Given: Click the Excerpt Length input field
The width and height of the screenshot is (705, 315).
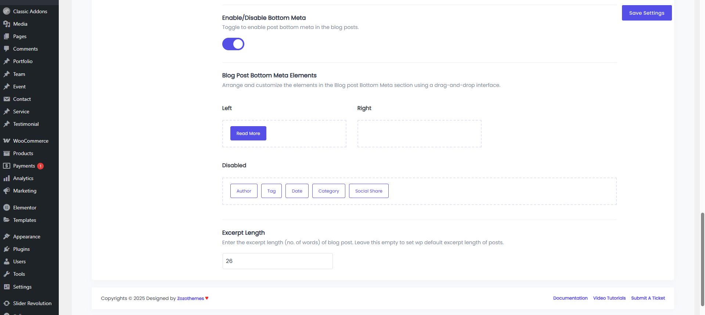Looking at the screenshot, I should pyautogui.click(x=277, y=261).
